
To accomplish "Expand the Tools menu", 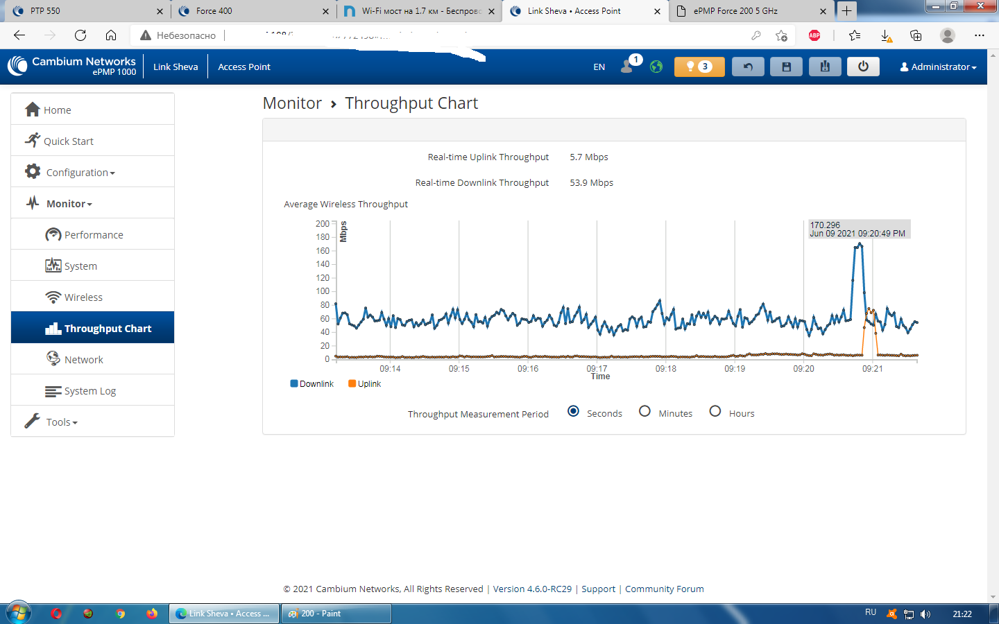I will pos(92,422).
